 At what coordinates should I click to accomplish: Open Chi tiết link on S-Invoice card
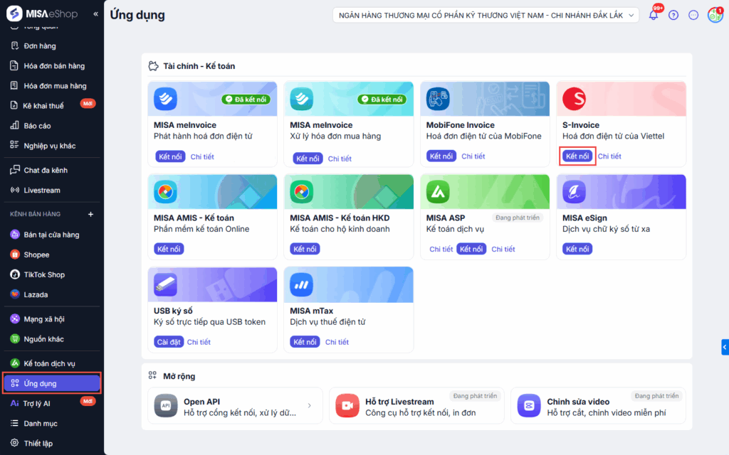coord(609,156)
